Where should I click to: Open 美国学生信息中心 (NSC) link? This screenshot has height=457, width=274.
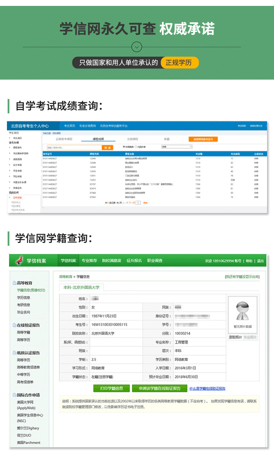pyautogui.click(x=30, y=418)
